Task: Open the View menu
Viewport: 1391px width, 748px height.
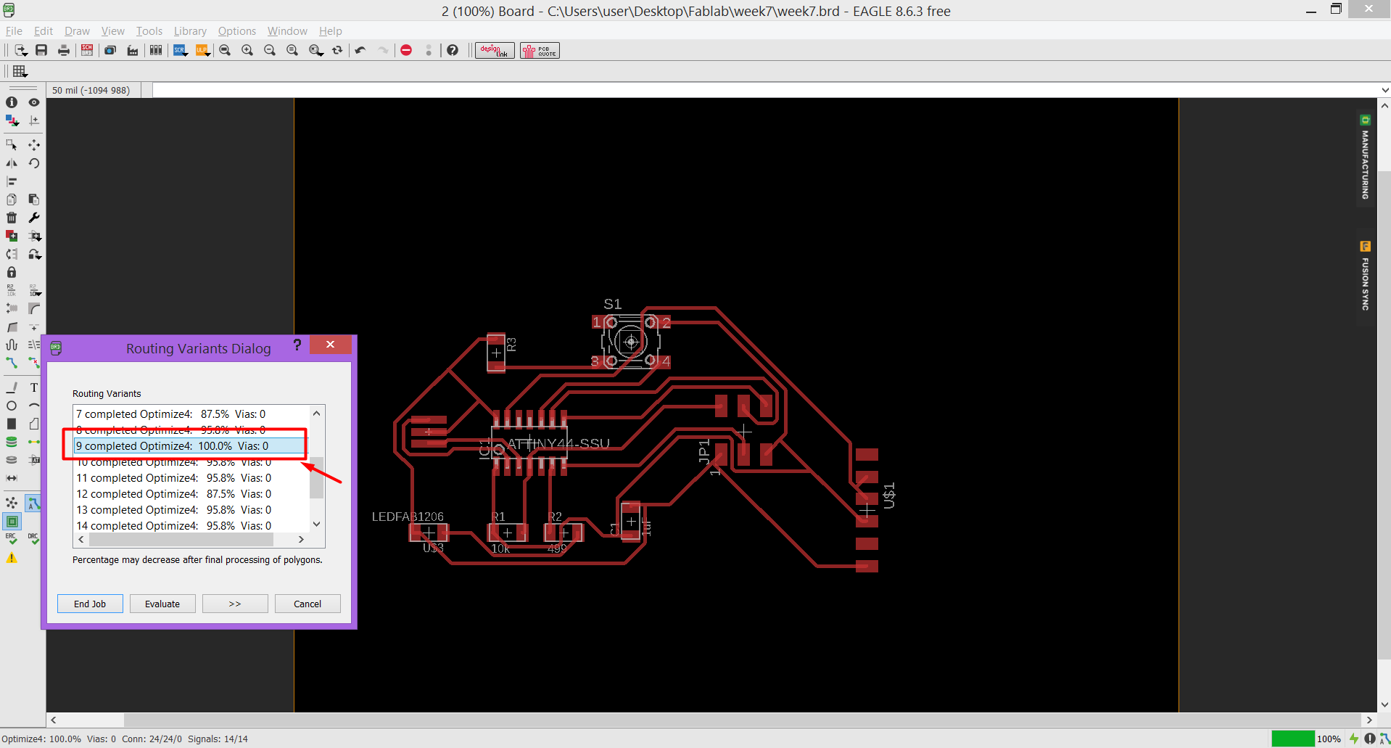Action: (x=113, y=31)
